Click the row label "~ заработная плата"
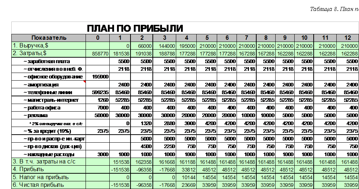359x189 pixels. click(46, 61)
